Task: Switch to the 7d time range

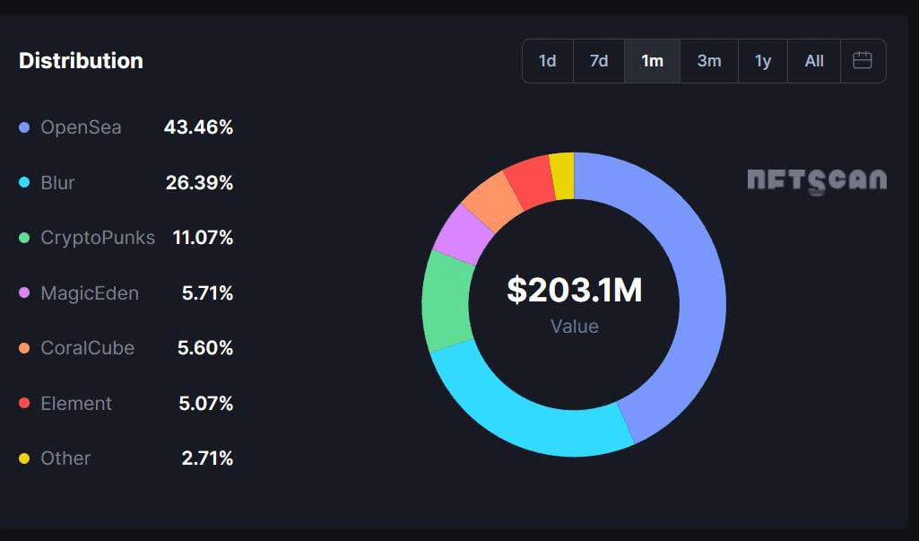Action: tap(598, 60)
